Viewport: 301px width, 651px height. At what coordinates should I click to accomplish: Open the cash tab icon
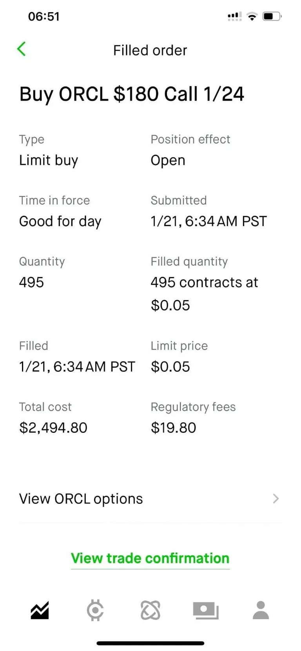pyautogui.click(x=205, y=610)
